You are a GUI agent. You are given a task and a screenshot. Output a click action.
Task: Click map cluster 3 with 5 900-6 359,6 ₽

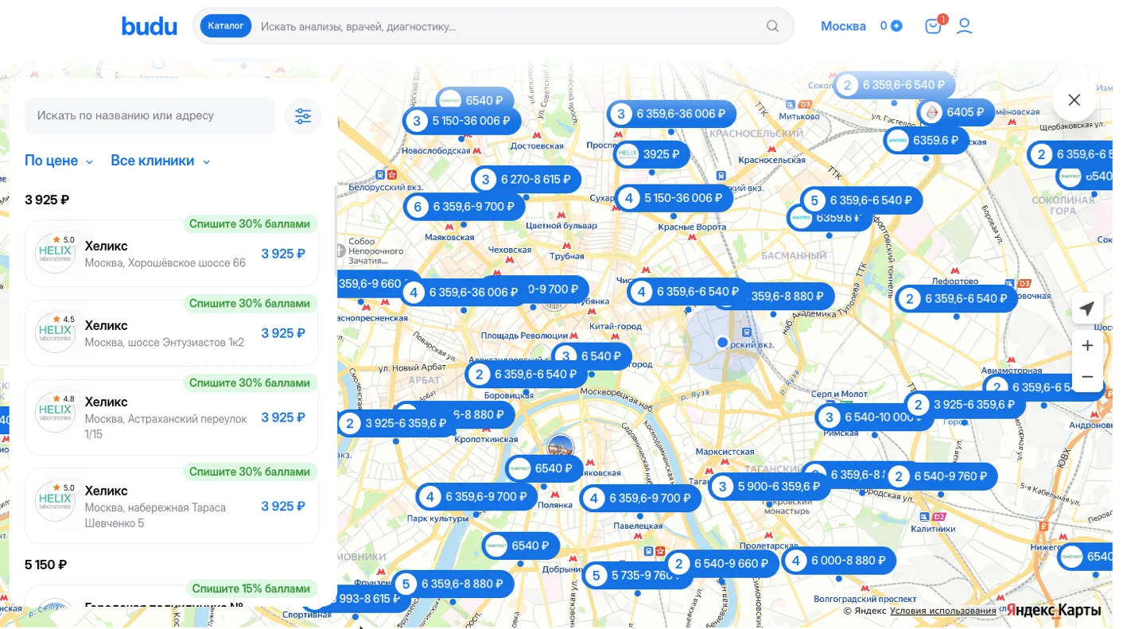[769, 487]
